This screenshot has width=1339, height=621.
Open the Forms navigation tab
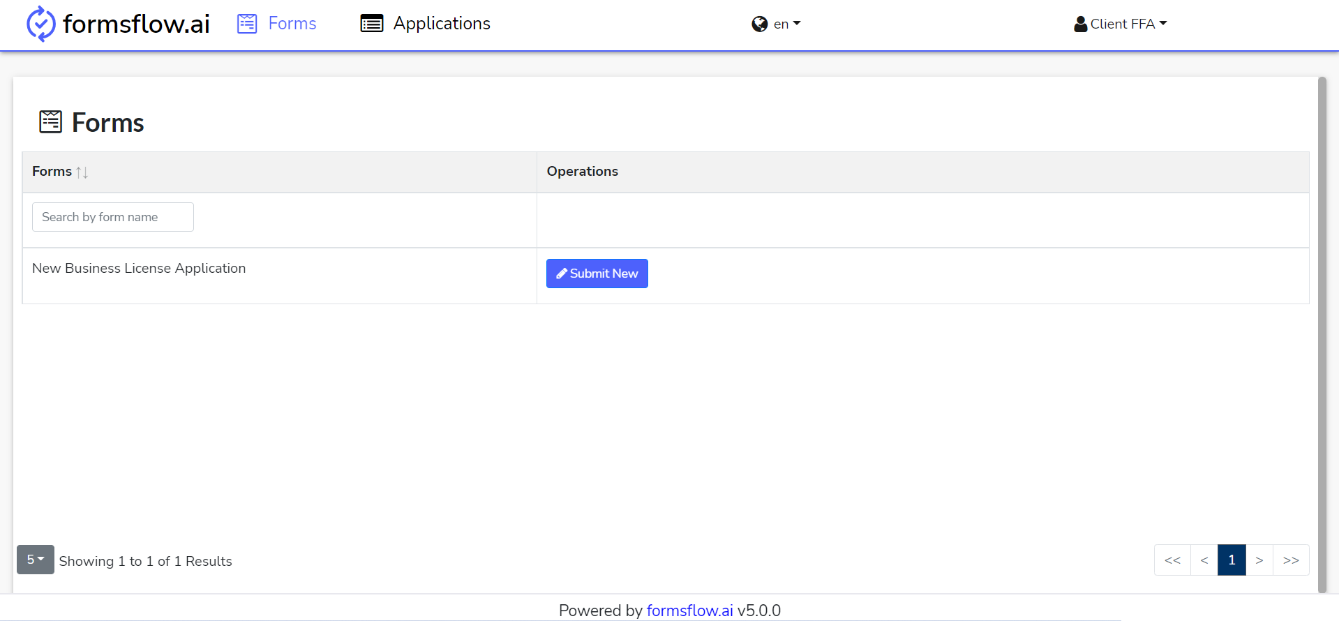(x=277, y=24)
